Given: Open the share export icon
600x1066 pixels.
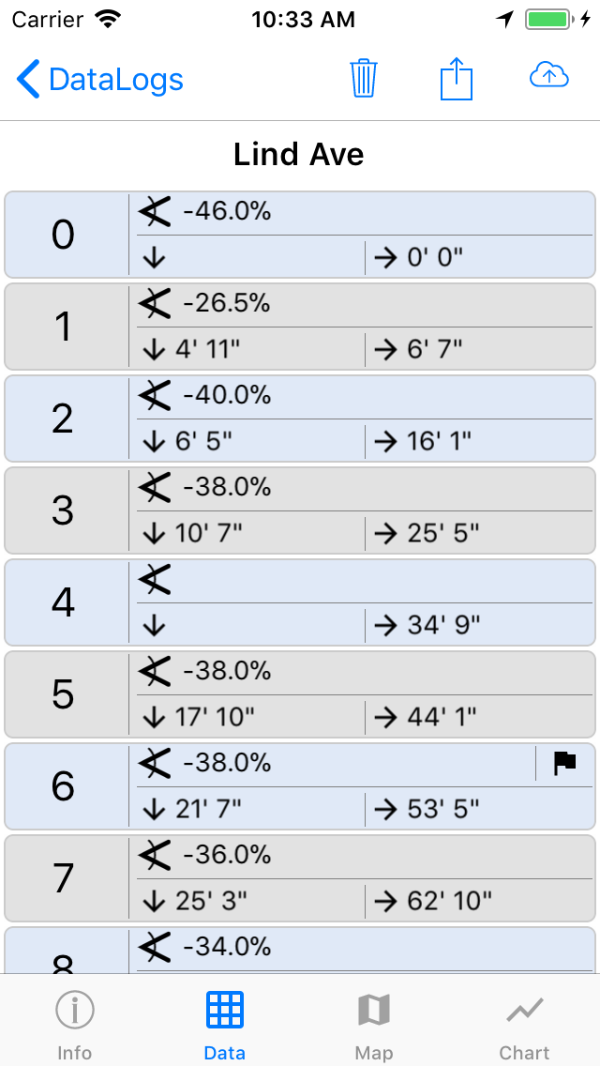Looking at the screenshot, I should tap(457, 78).
